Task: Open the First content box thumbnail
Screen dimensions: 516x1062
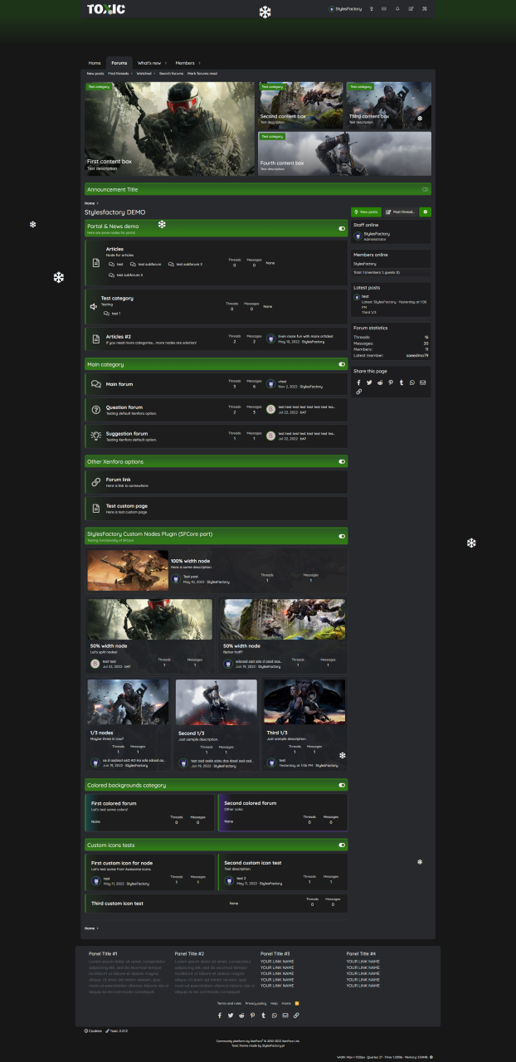Action: (169, 129)
